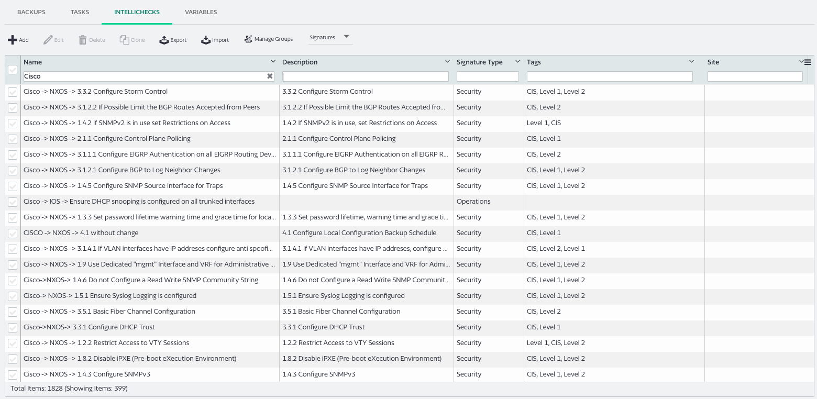Click the Clone icon in toolbar

[x=124, y=40]
